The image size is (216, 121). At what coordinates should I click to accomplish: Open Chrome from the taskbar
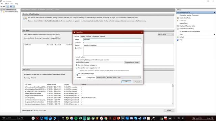coord(106,118)
